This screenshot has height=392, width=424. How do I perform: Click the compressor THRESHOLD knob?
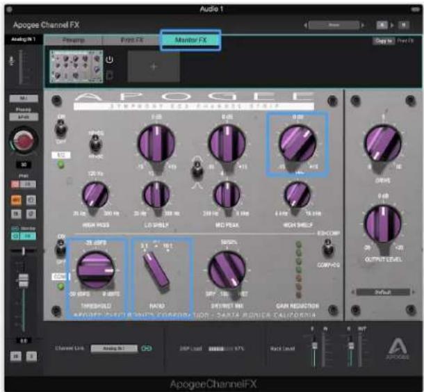pyautogui.click(x=95, y=270)
